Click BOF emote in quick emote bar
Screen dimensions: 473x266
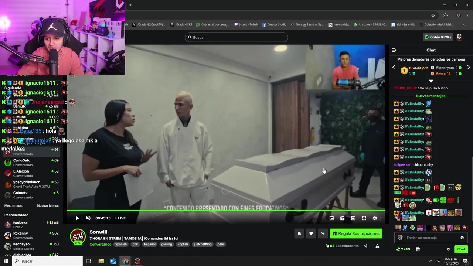(457, 228)
